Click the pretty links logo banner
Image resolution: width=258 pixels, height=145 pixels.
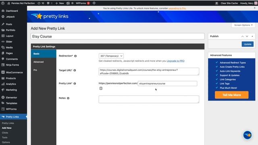[50, 16]
